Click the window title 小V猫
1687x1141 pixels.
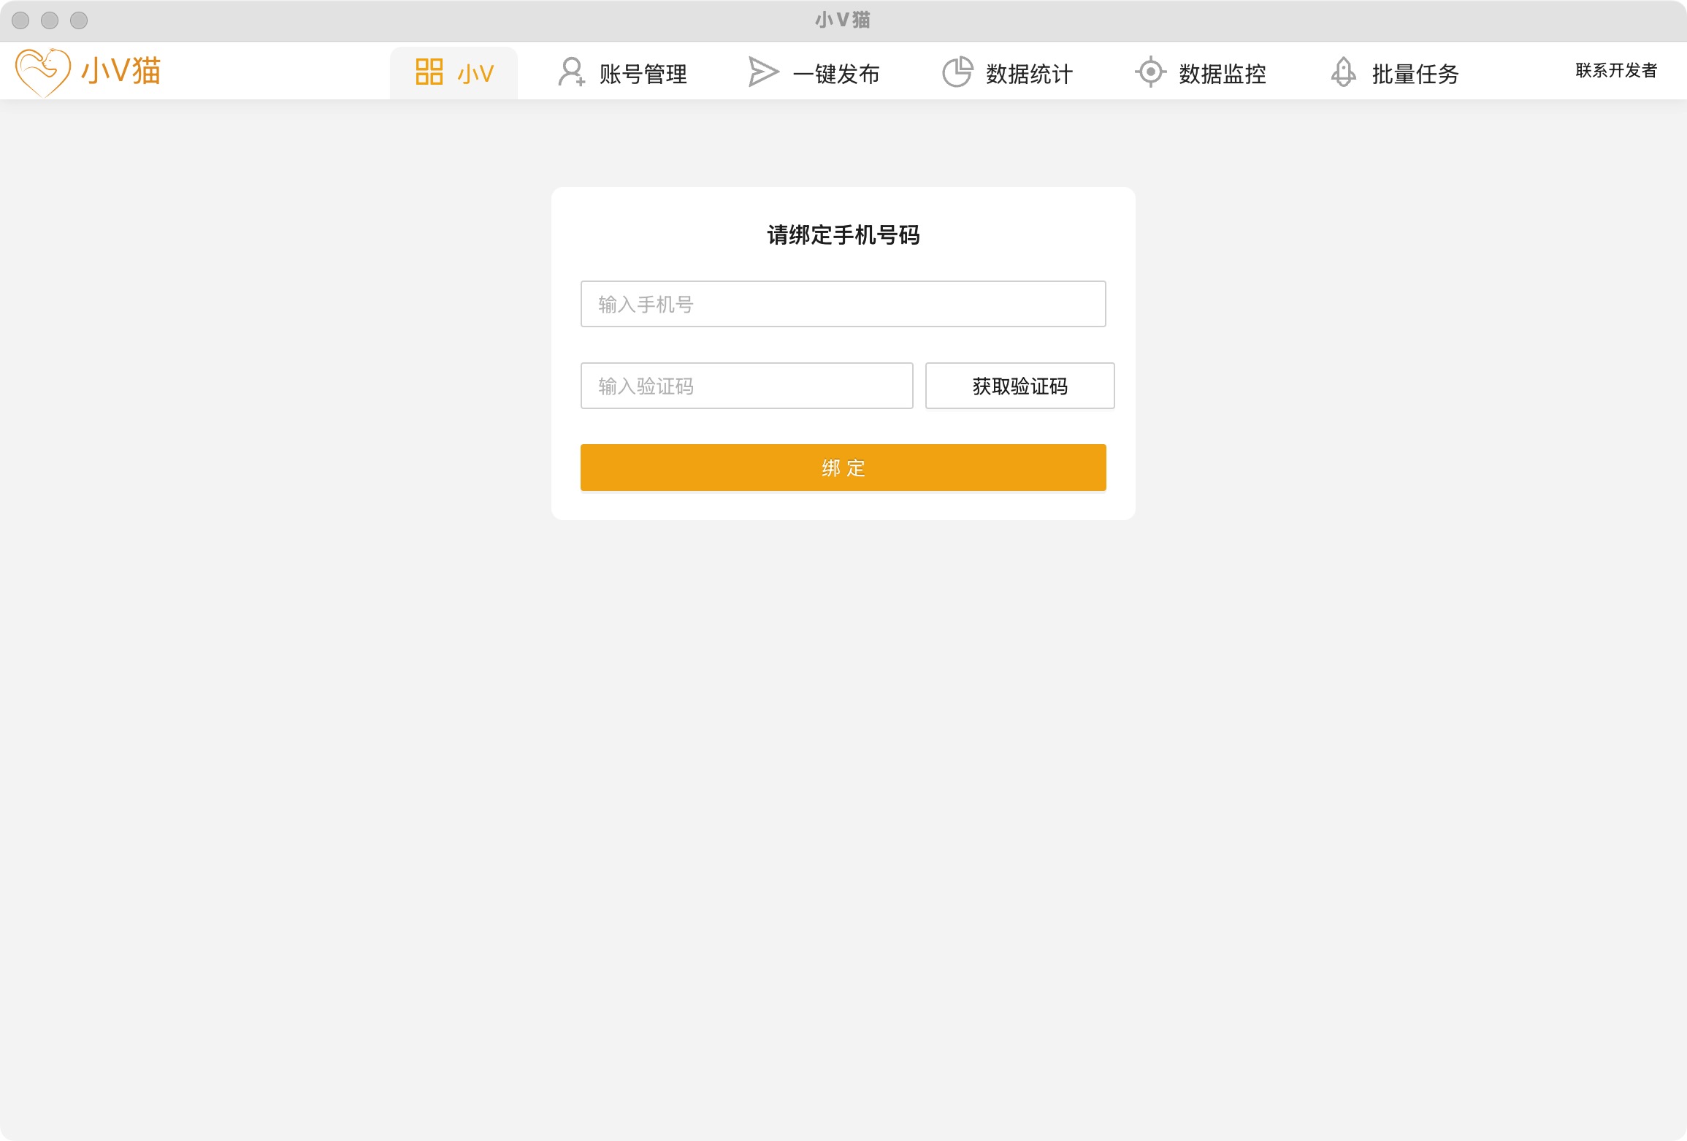coord(843,20)
